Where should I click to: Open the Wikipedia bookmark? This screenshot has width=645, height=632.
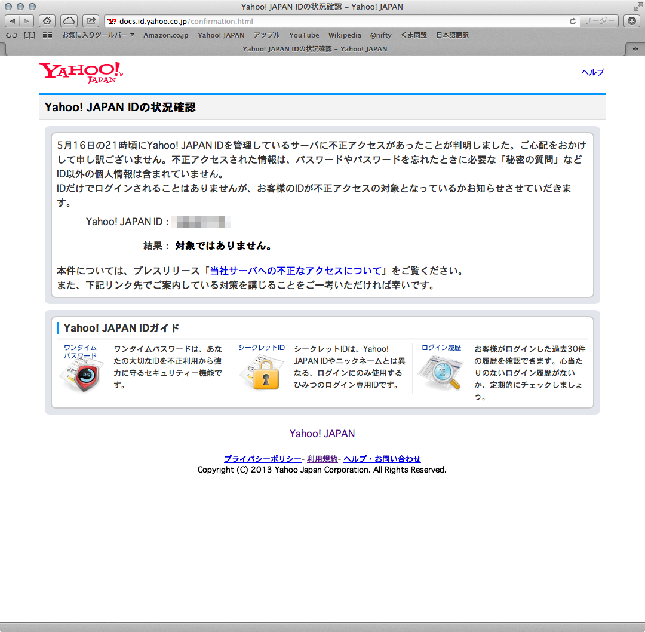pyautogui.click(x=345, y=35)
